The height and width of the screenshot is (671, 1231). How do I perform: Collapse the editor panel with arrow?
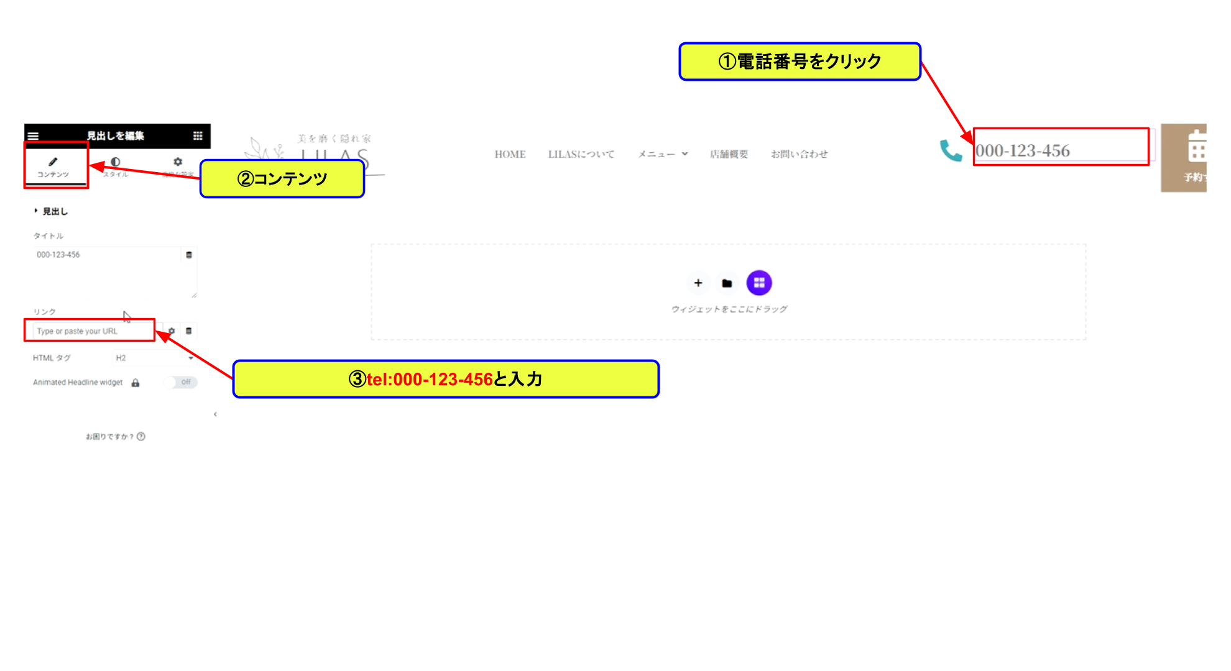click(215, 414)
